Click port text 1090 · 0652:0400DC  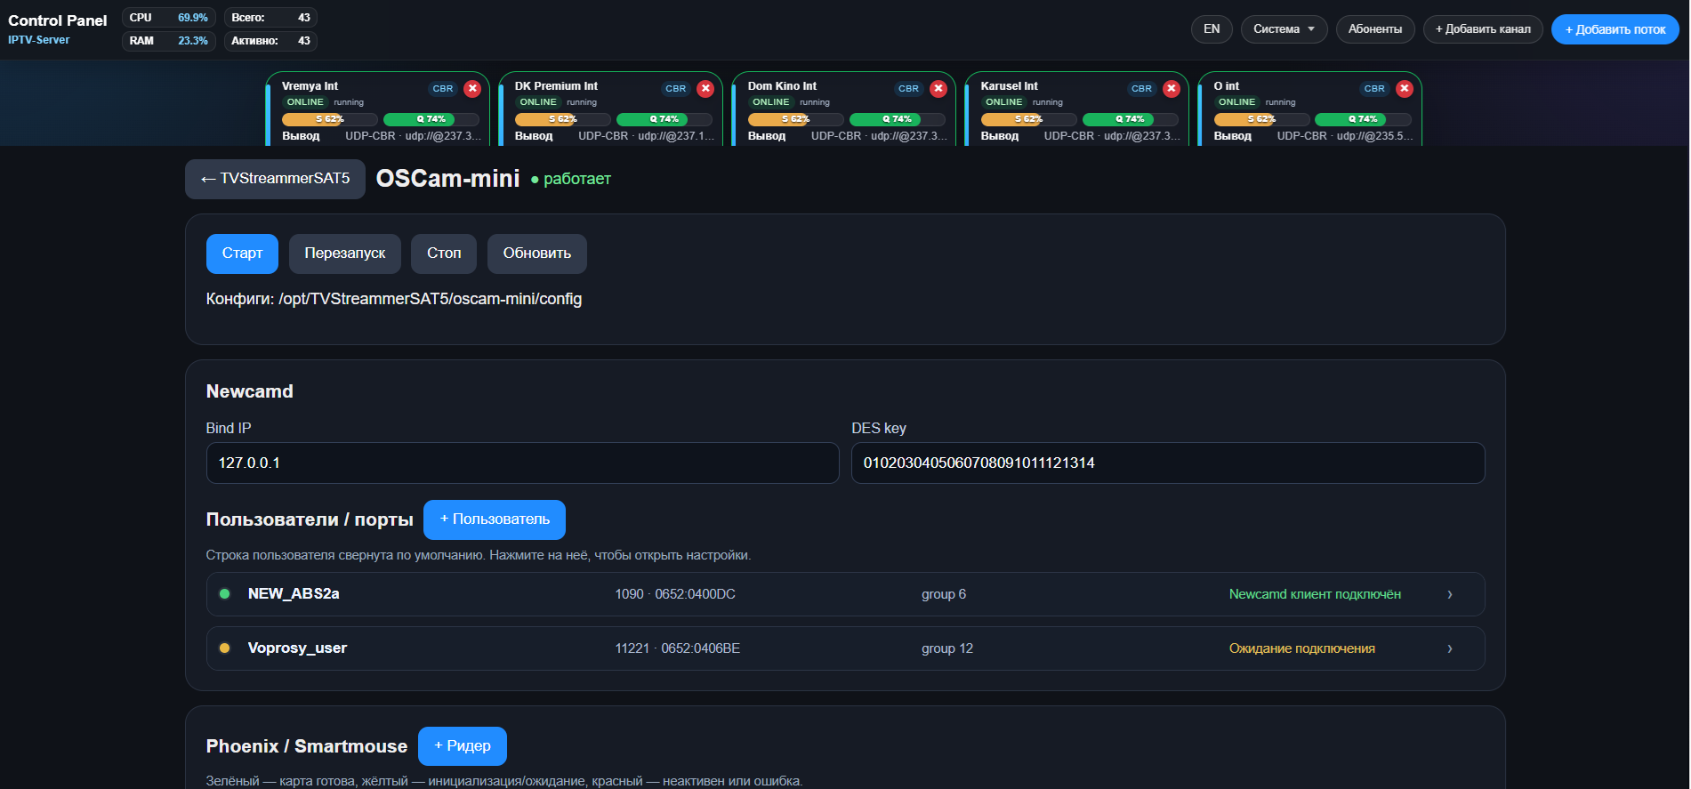tap(675, 594)
